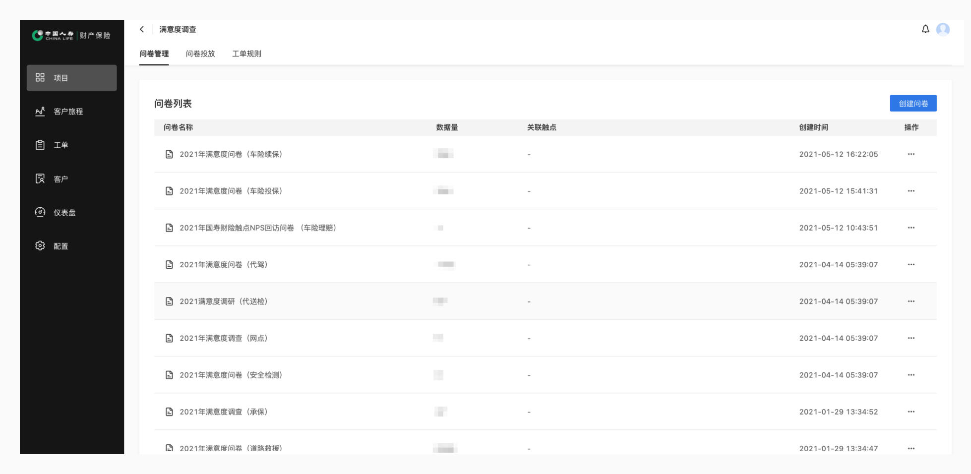Screen dimensions: 971x474
Task: Open the 仪表盘 sidebar item
Action: pos(72,213)
